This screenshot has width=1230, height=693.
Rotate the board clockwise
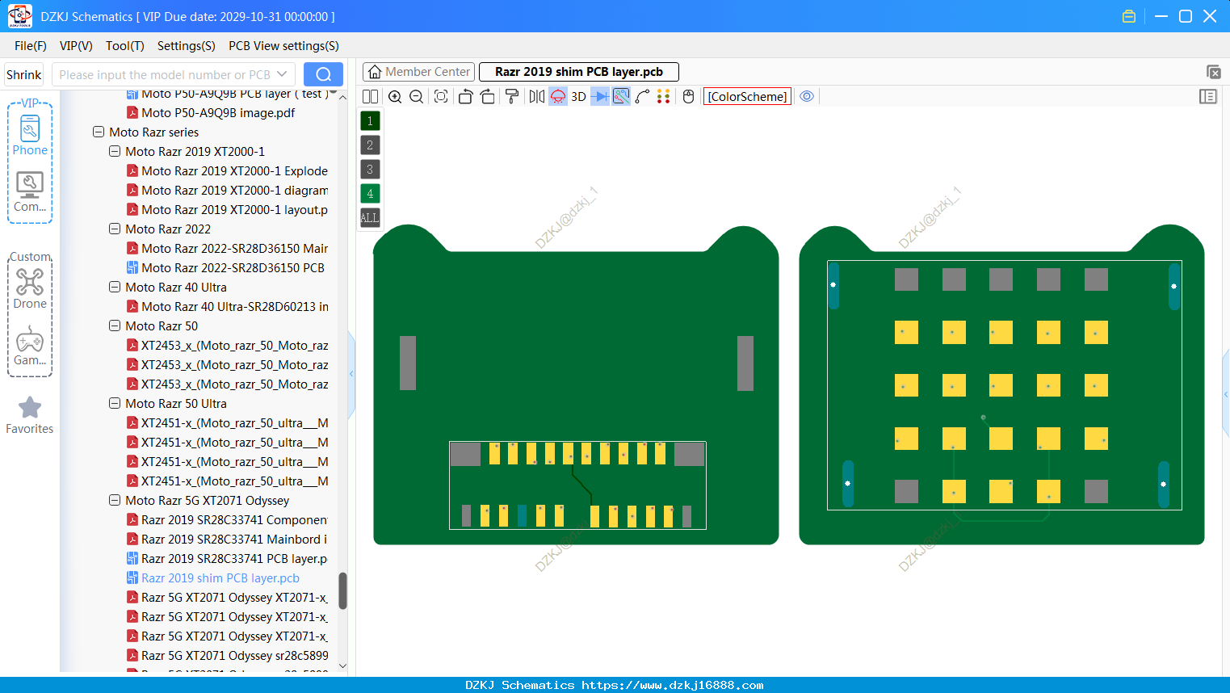point(487,97)
